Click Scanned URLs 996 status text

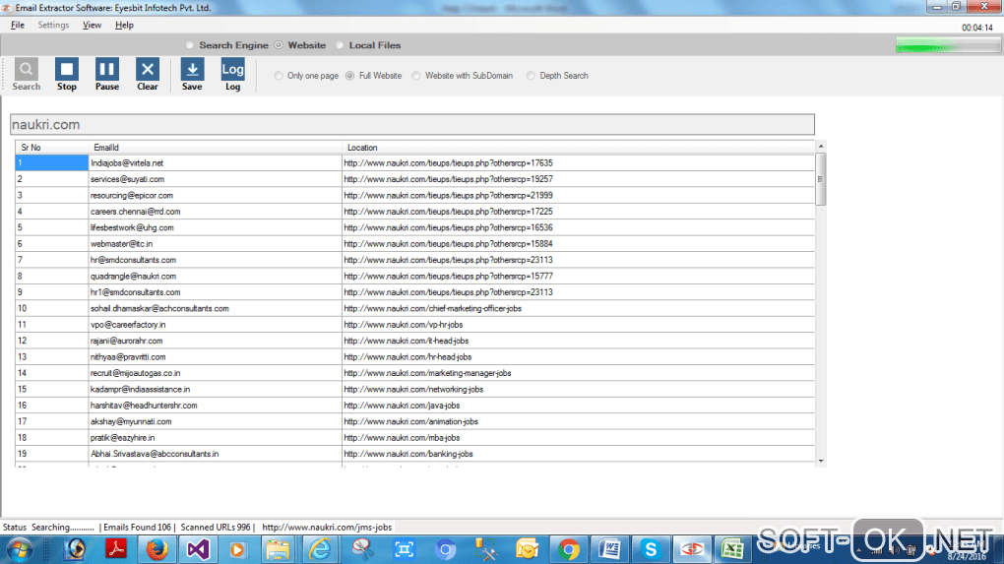point(216,528)
